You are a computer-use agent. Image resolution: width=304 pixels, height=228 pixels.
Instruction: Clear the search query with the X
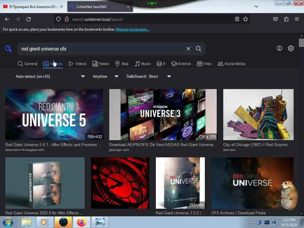coord(188,49)
